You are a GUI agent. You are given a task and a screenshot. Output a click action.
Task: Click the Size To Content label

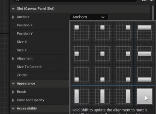point(29,67)
